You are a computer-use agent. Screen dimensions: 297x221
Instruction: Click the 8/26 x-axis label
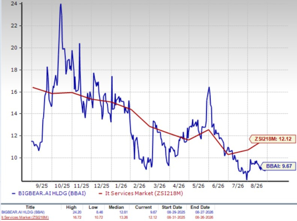click(257, 186)
